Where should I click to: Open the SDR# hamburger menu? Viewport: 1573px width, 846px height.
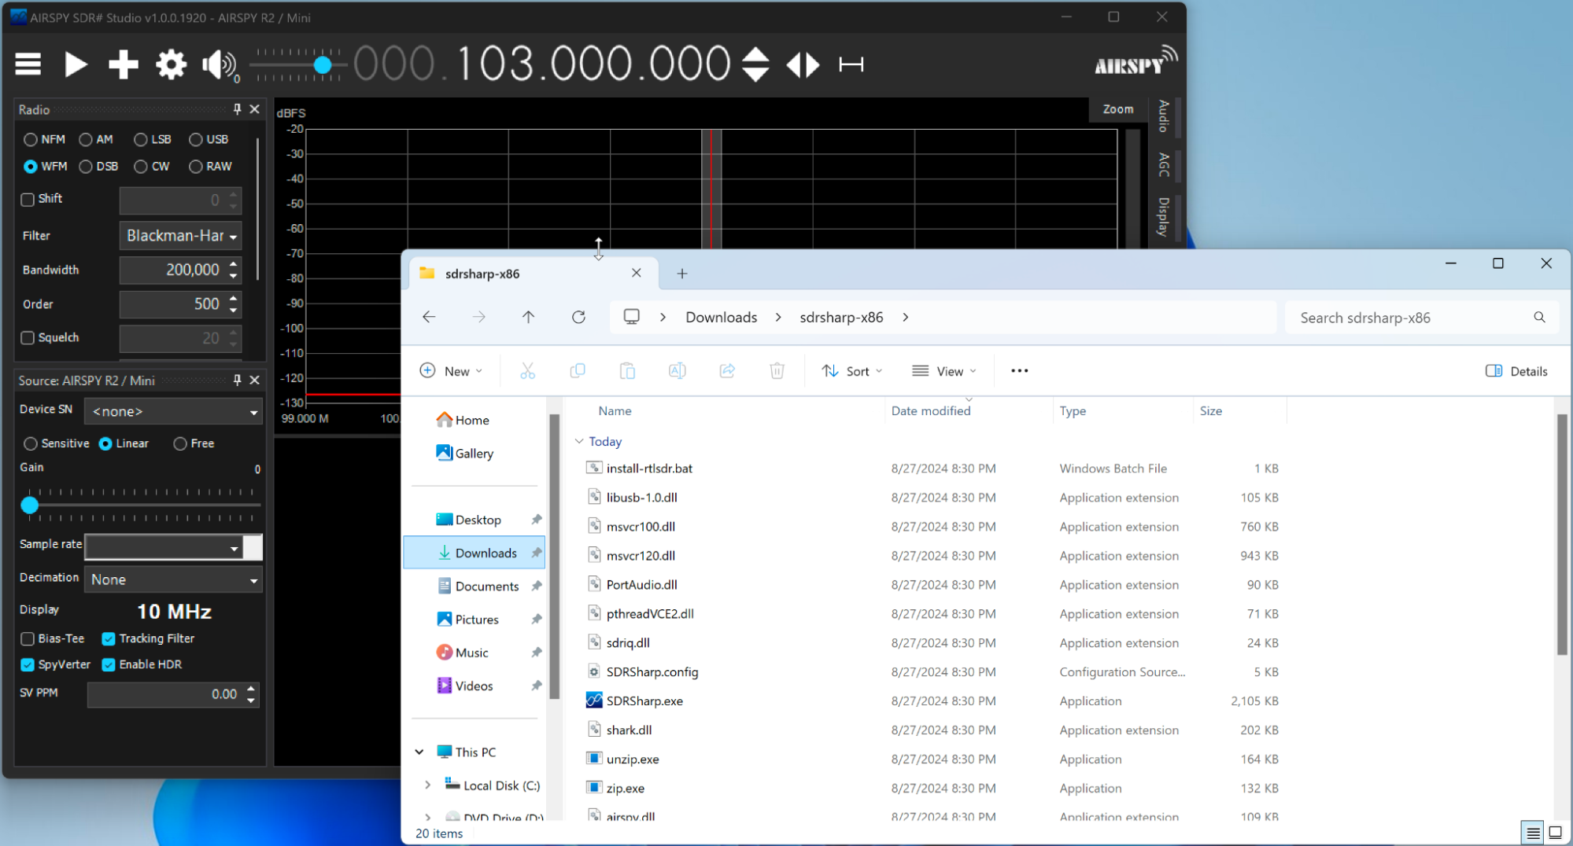tap(28, 64)
